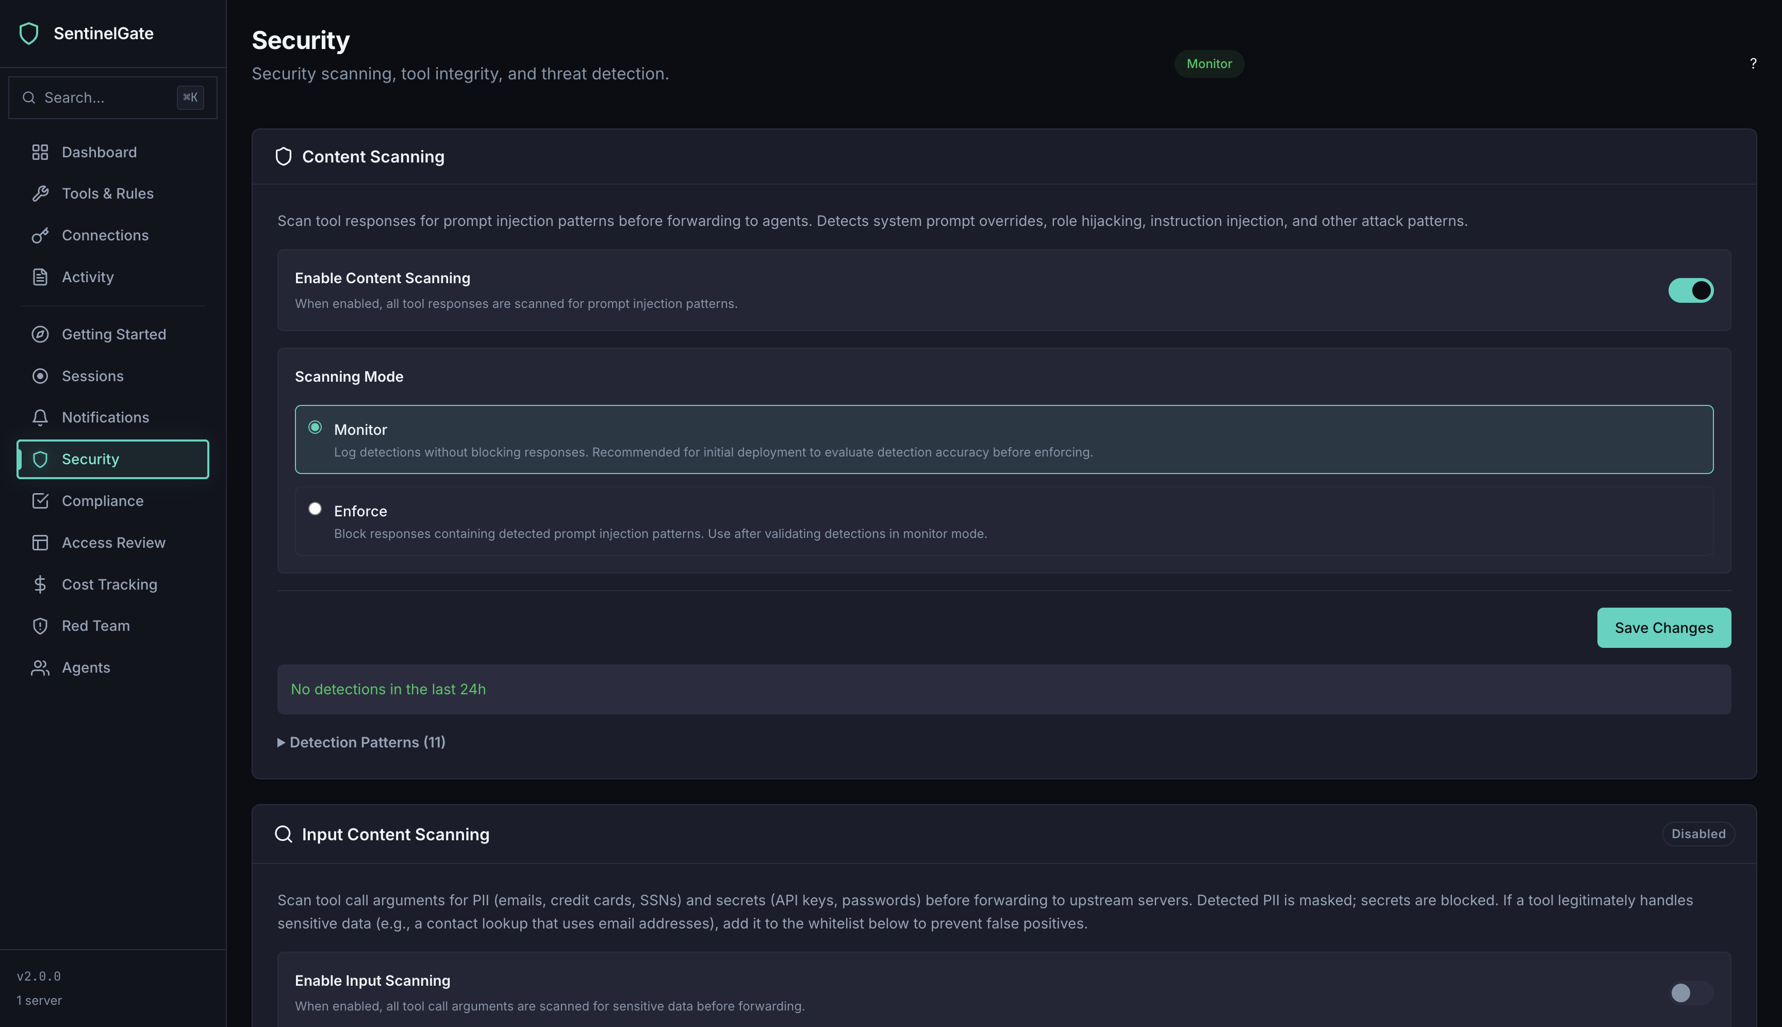Expand the Detection Patterns (11) section
Viewport: 1782px width, 1027px height.
click(361, 742)
